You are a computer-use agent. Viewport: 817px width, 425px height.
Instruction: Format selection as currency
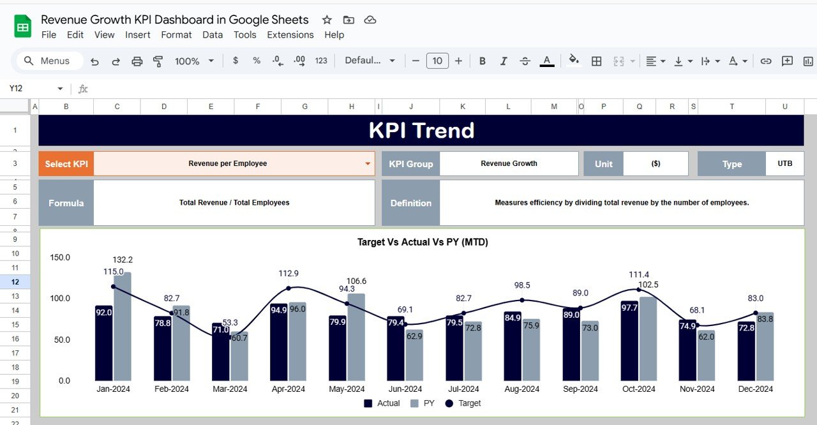point(236,61)
